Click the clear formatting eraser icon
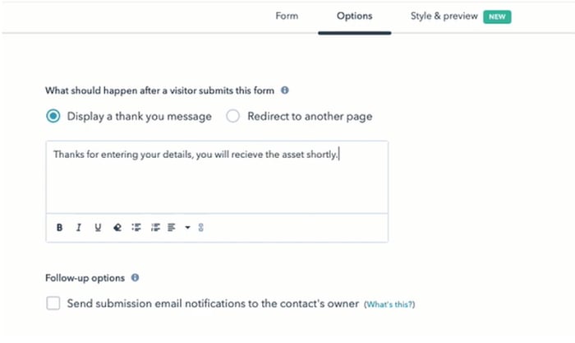575x343 pixels. 117,227
